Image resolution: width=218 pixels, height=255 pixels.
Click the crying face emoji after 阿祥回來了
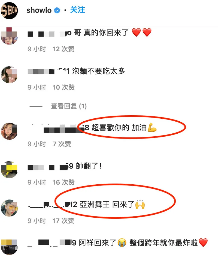122,243
